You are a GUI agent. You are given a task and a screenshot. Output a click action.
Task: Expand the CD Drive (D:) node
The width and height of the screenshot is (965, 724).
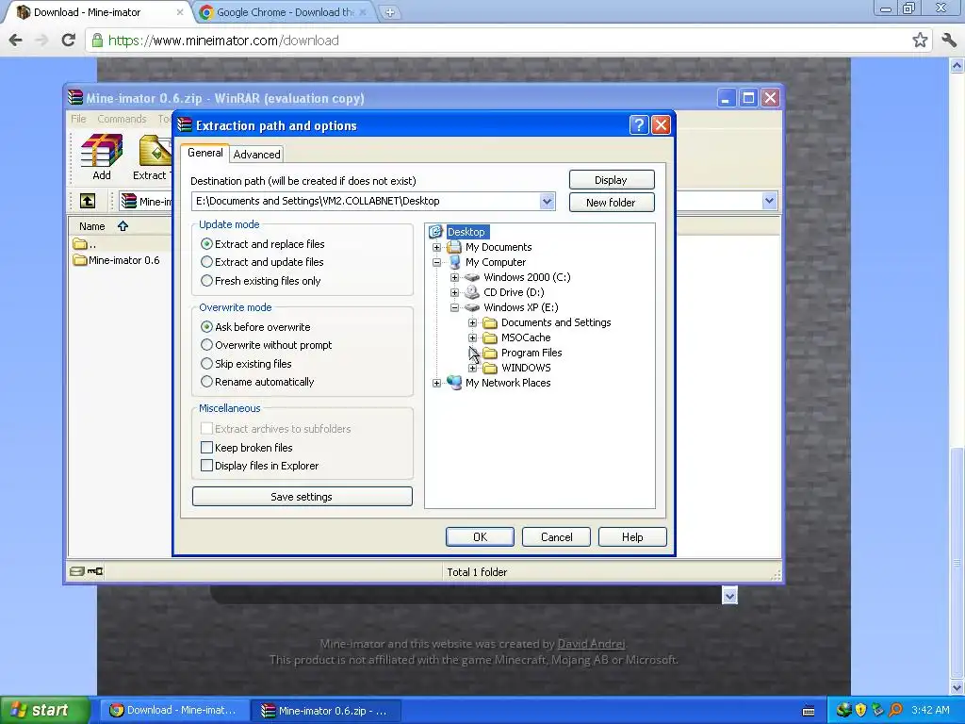point(454,292)
